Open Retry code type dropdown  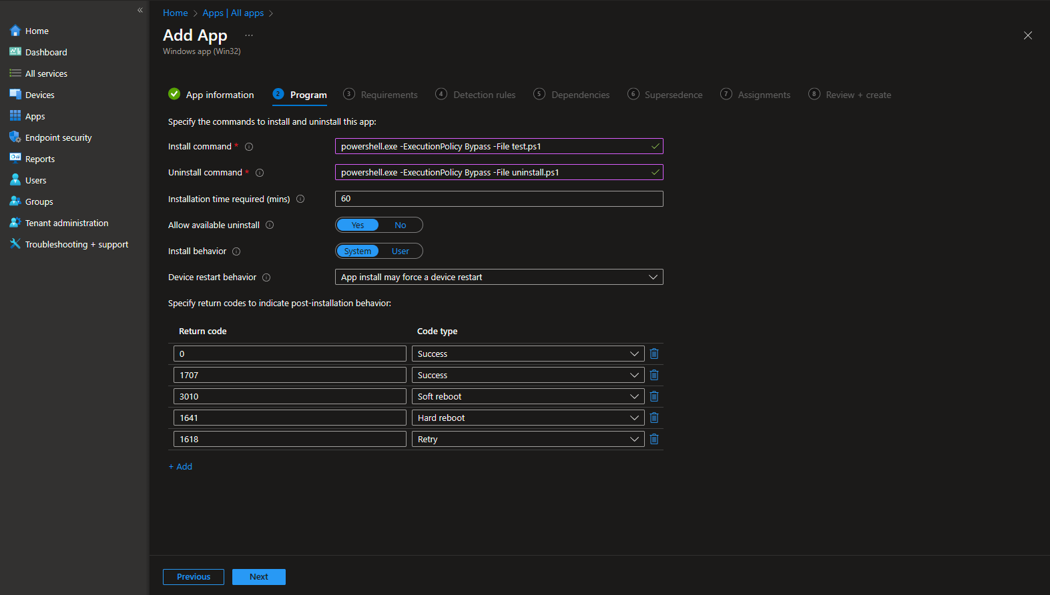528,439
